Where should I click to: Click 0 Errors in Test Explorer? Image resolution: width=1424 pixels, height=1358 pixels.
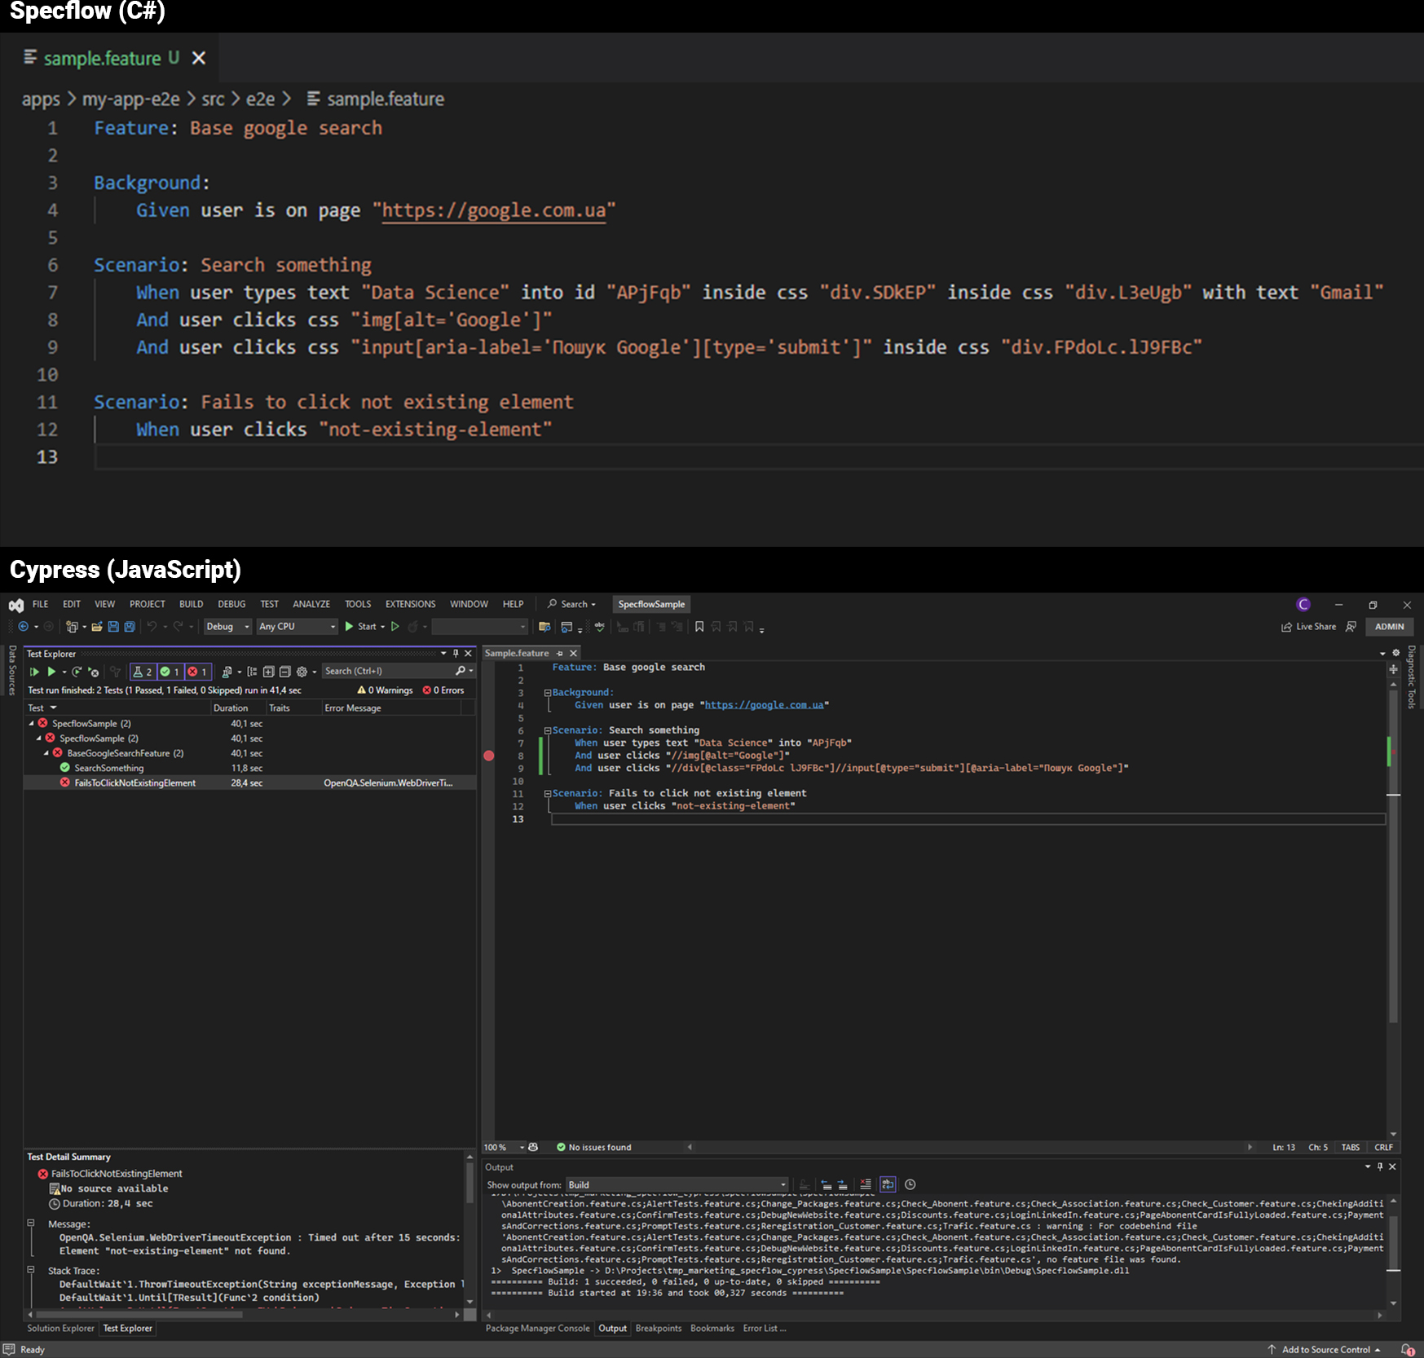click(443, 690)
